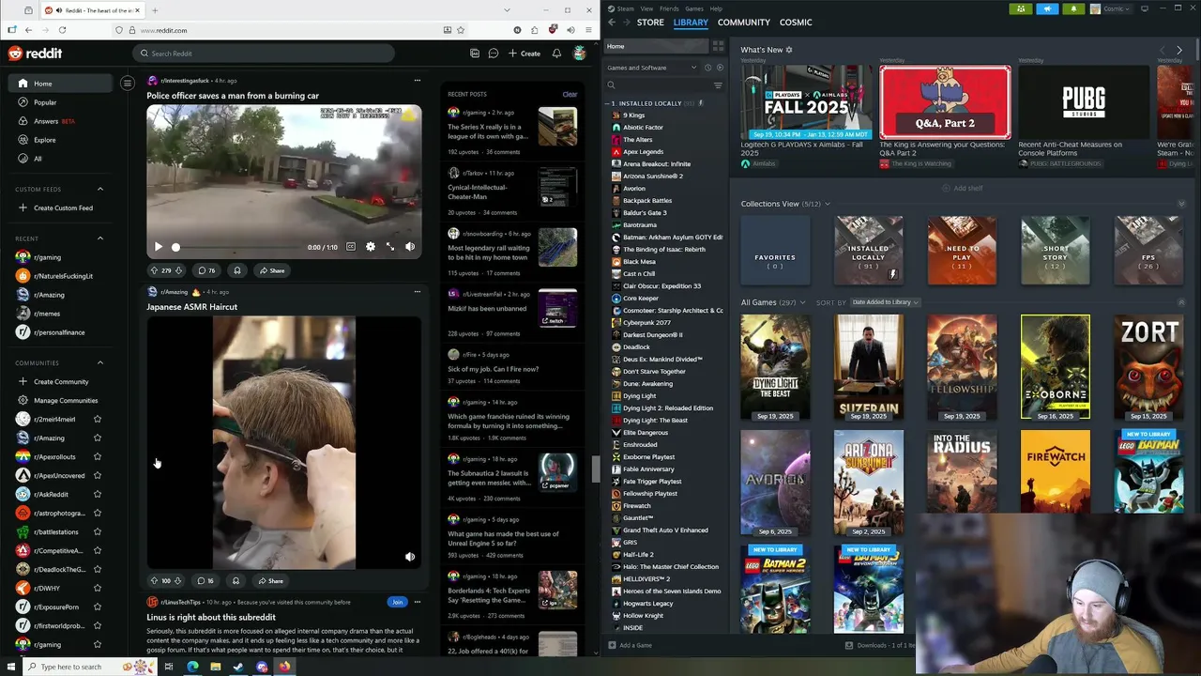Open Firefox from Windows taskbar
1201x676 pixels.
point(283,667)
